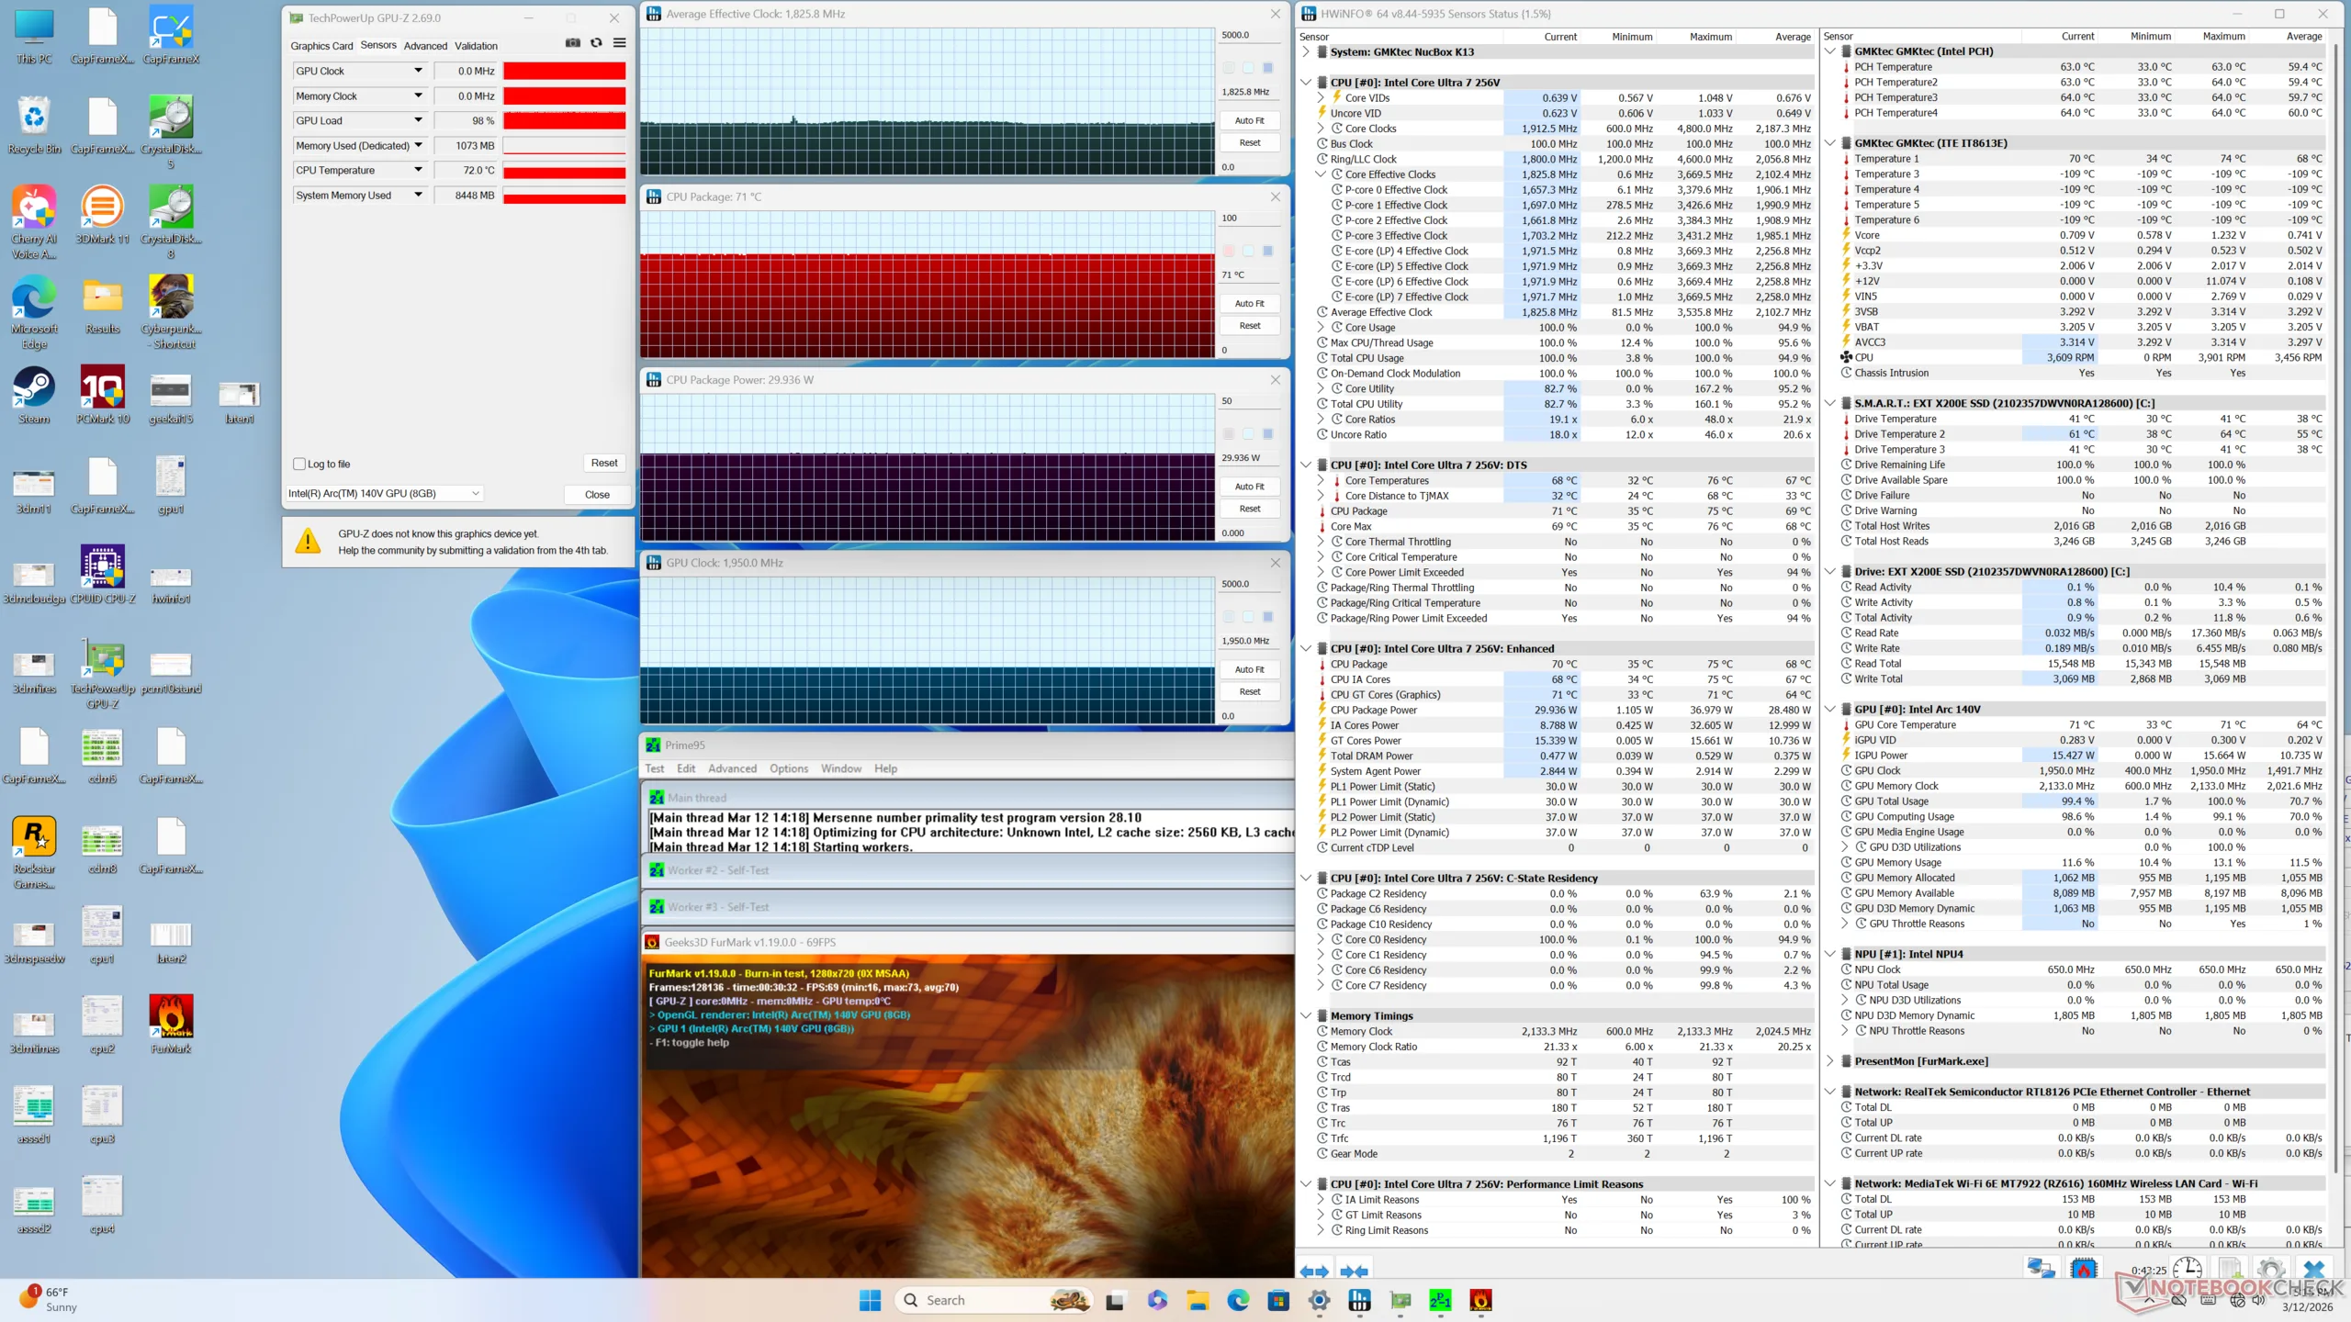
Task: Open Prime95 Options menu
Action: (x=788, y=768)
